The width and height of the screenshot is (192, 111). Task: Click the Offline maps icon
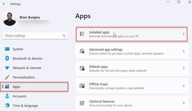[x=82, y=86]
